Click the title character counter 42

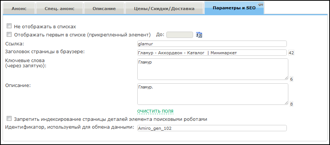click(291, 53)
